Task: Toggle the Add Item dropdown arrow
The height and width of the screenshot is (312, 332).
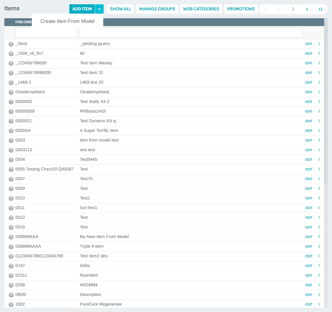Action: click(x=99, y=9)
